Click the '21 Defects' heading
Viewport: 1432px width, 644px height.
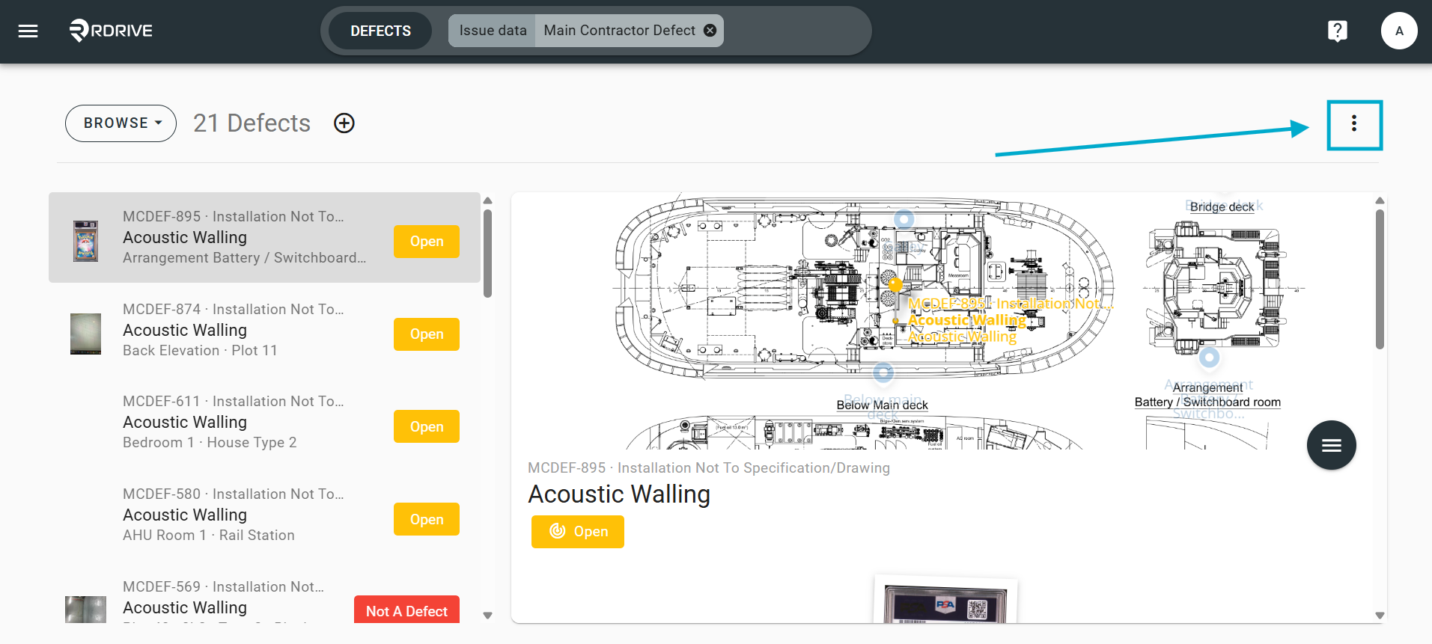[x=252, y=123]
